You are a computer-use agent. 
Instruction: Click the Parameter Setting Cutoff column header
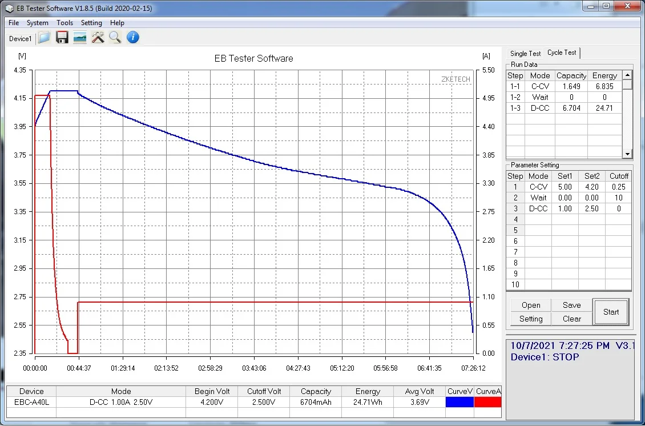(x=619, y=176)
